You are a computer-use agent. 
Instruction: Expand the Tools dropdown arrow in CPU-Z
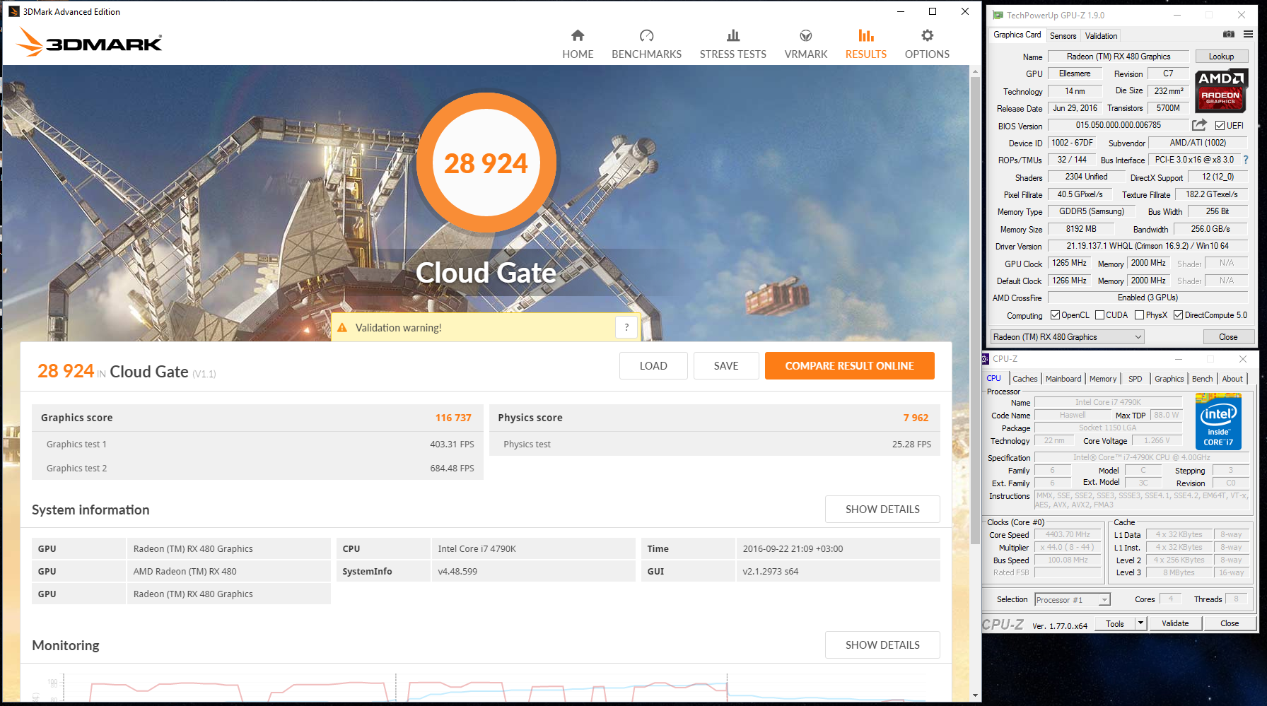click(x=1140, y=623)
